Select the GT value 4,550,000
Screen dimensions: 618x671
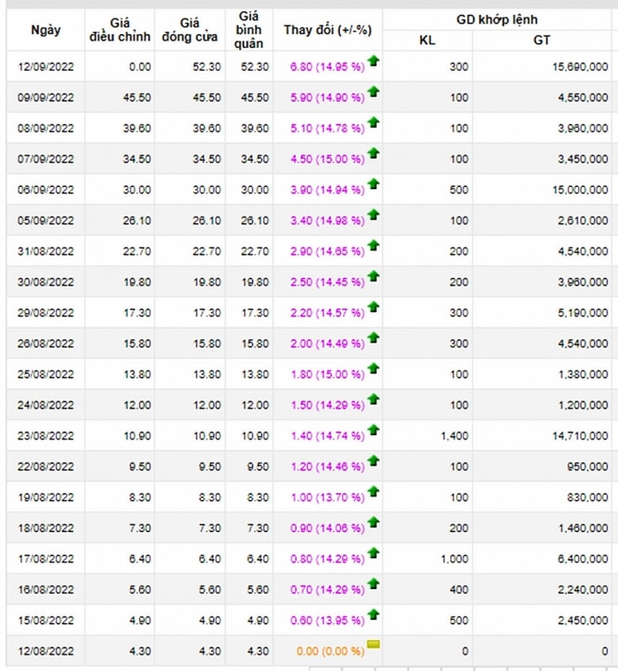click(x=582, y=98)
